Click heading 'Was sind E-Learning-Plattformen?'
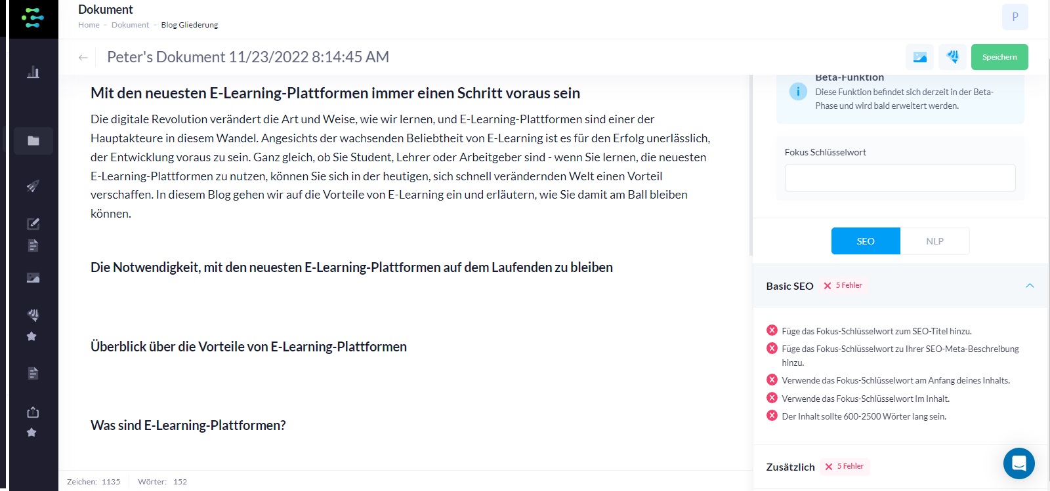This screenshot has width=1050, height=491. [188, 425]
